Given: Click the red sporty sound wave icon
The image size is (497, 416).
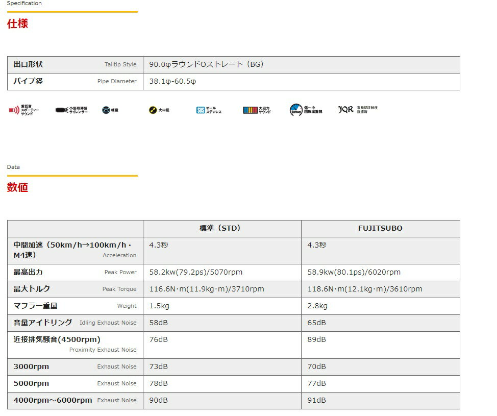Looking at the screenshot, I should click(13, 110).
